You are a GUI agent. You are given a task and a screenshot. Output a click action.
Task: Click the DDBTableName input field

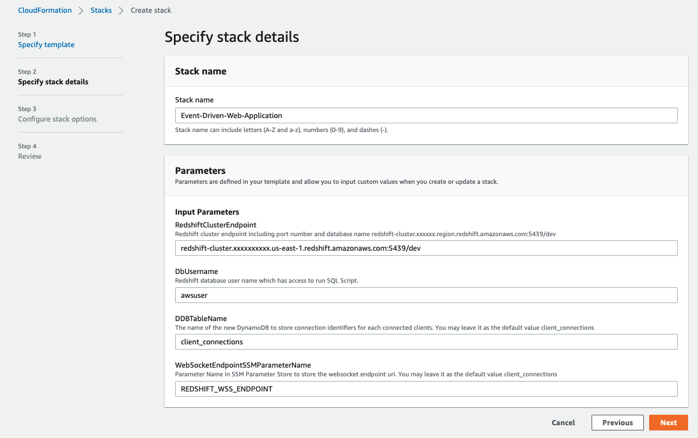(426, 341)
